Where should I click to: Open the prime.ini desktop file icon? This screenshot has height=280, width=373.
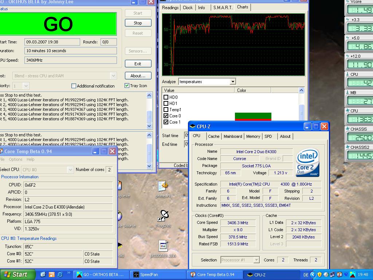[x=163, y=186]
